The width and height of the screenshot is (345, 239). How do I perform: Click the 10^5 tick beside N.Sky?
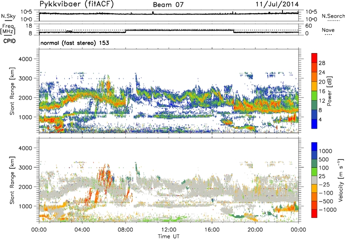click(26, 12)
